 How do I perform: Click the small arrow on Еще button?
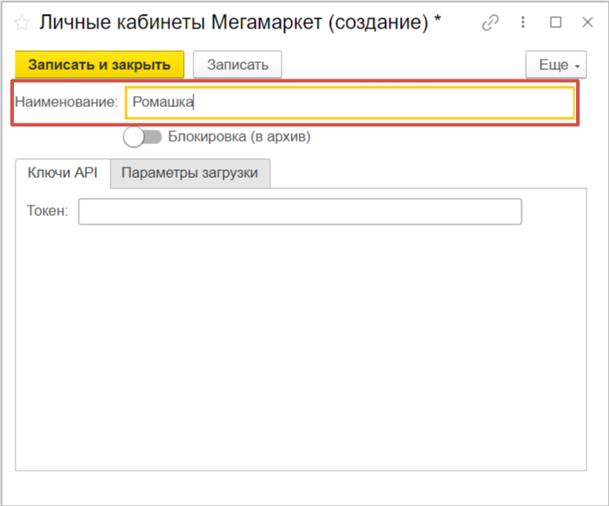[577, 66]
